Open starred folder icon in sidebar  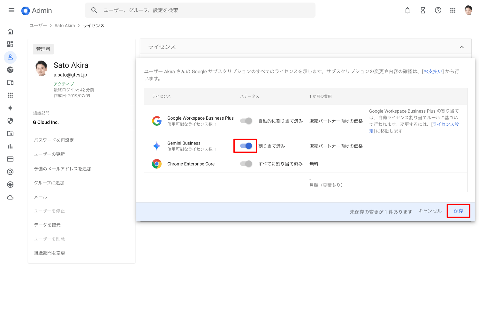pos(10,134)
